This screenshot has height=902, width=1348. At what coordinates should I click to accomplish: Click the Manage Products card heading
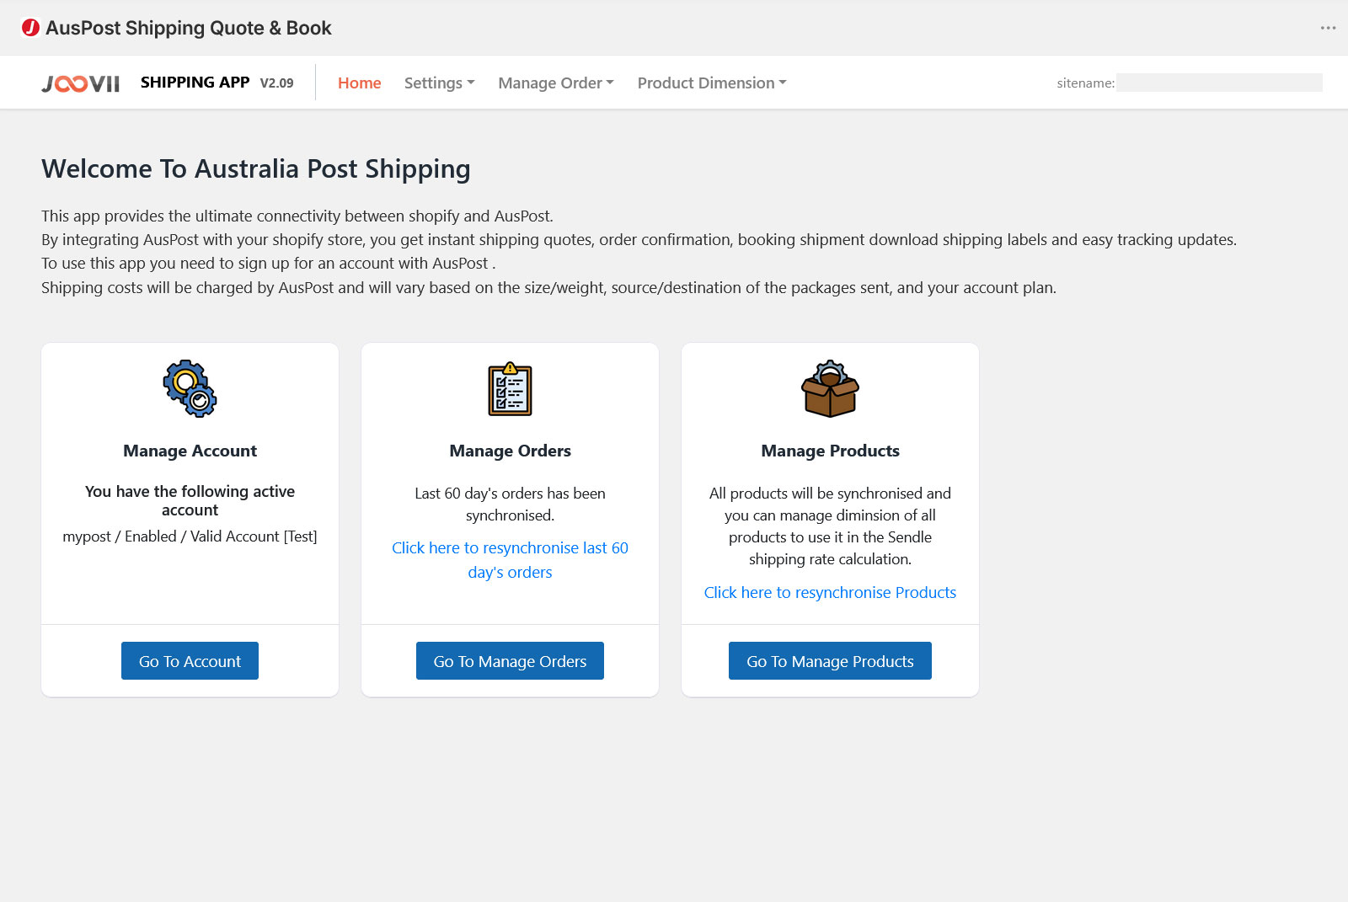pyautogui.click(x=830, y=451)
